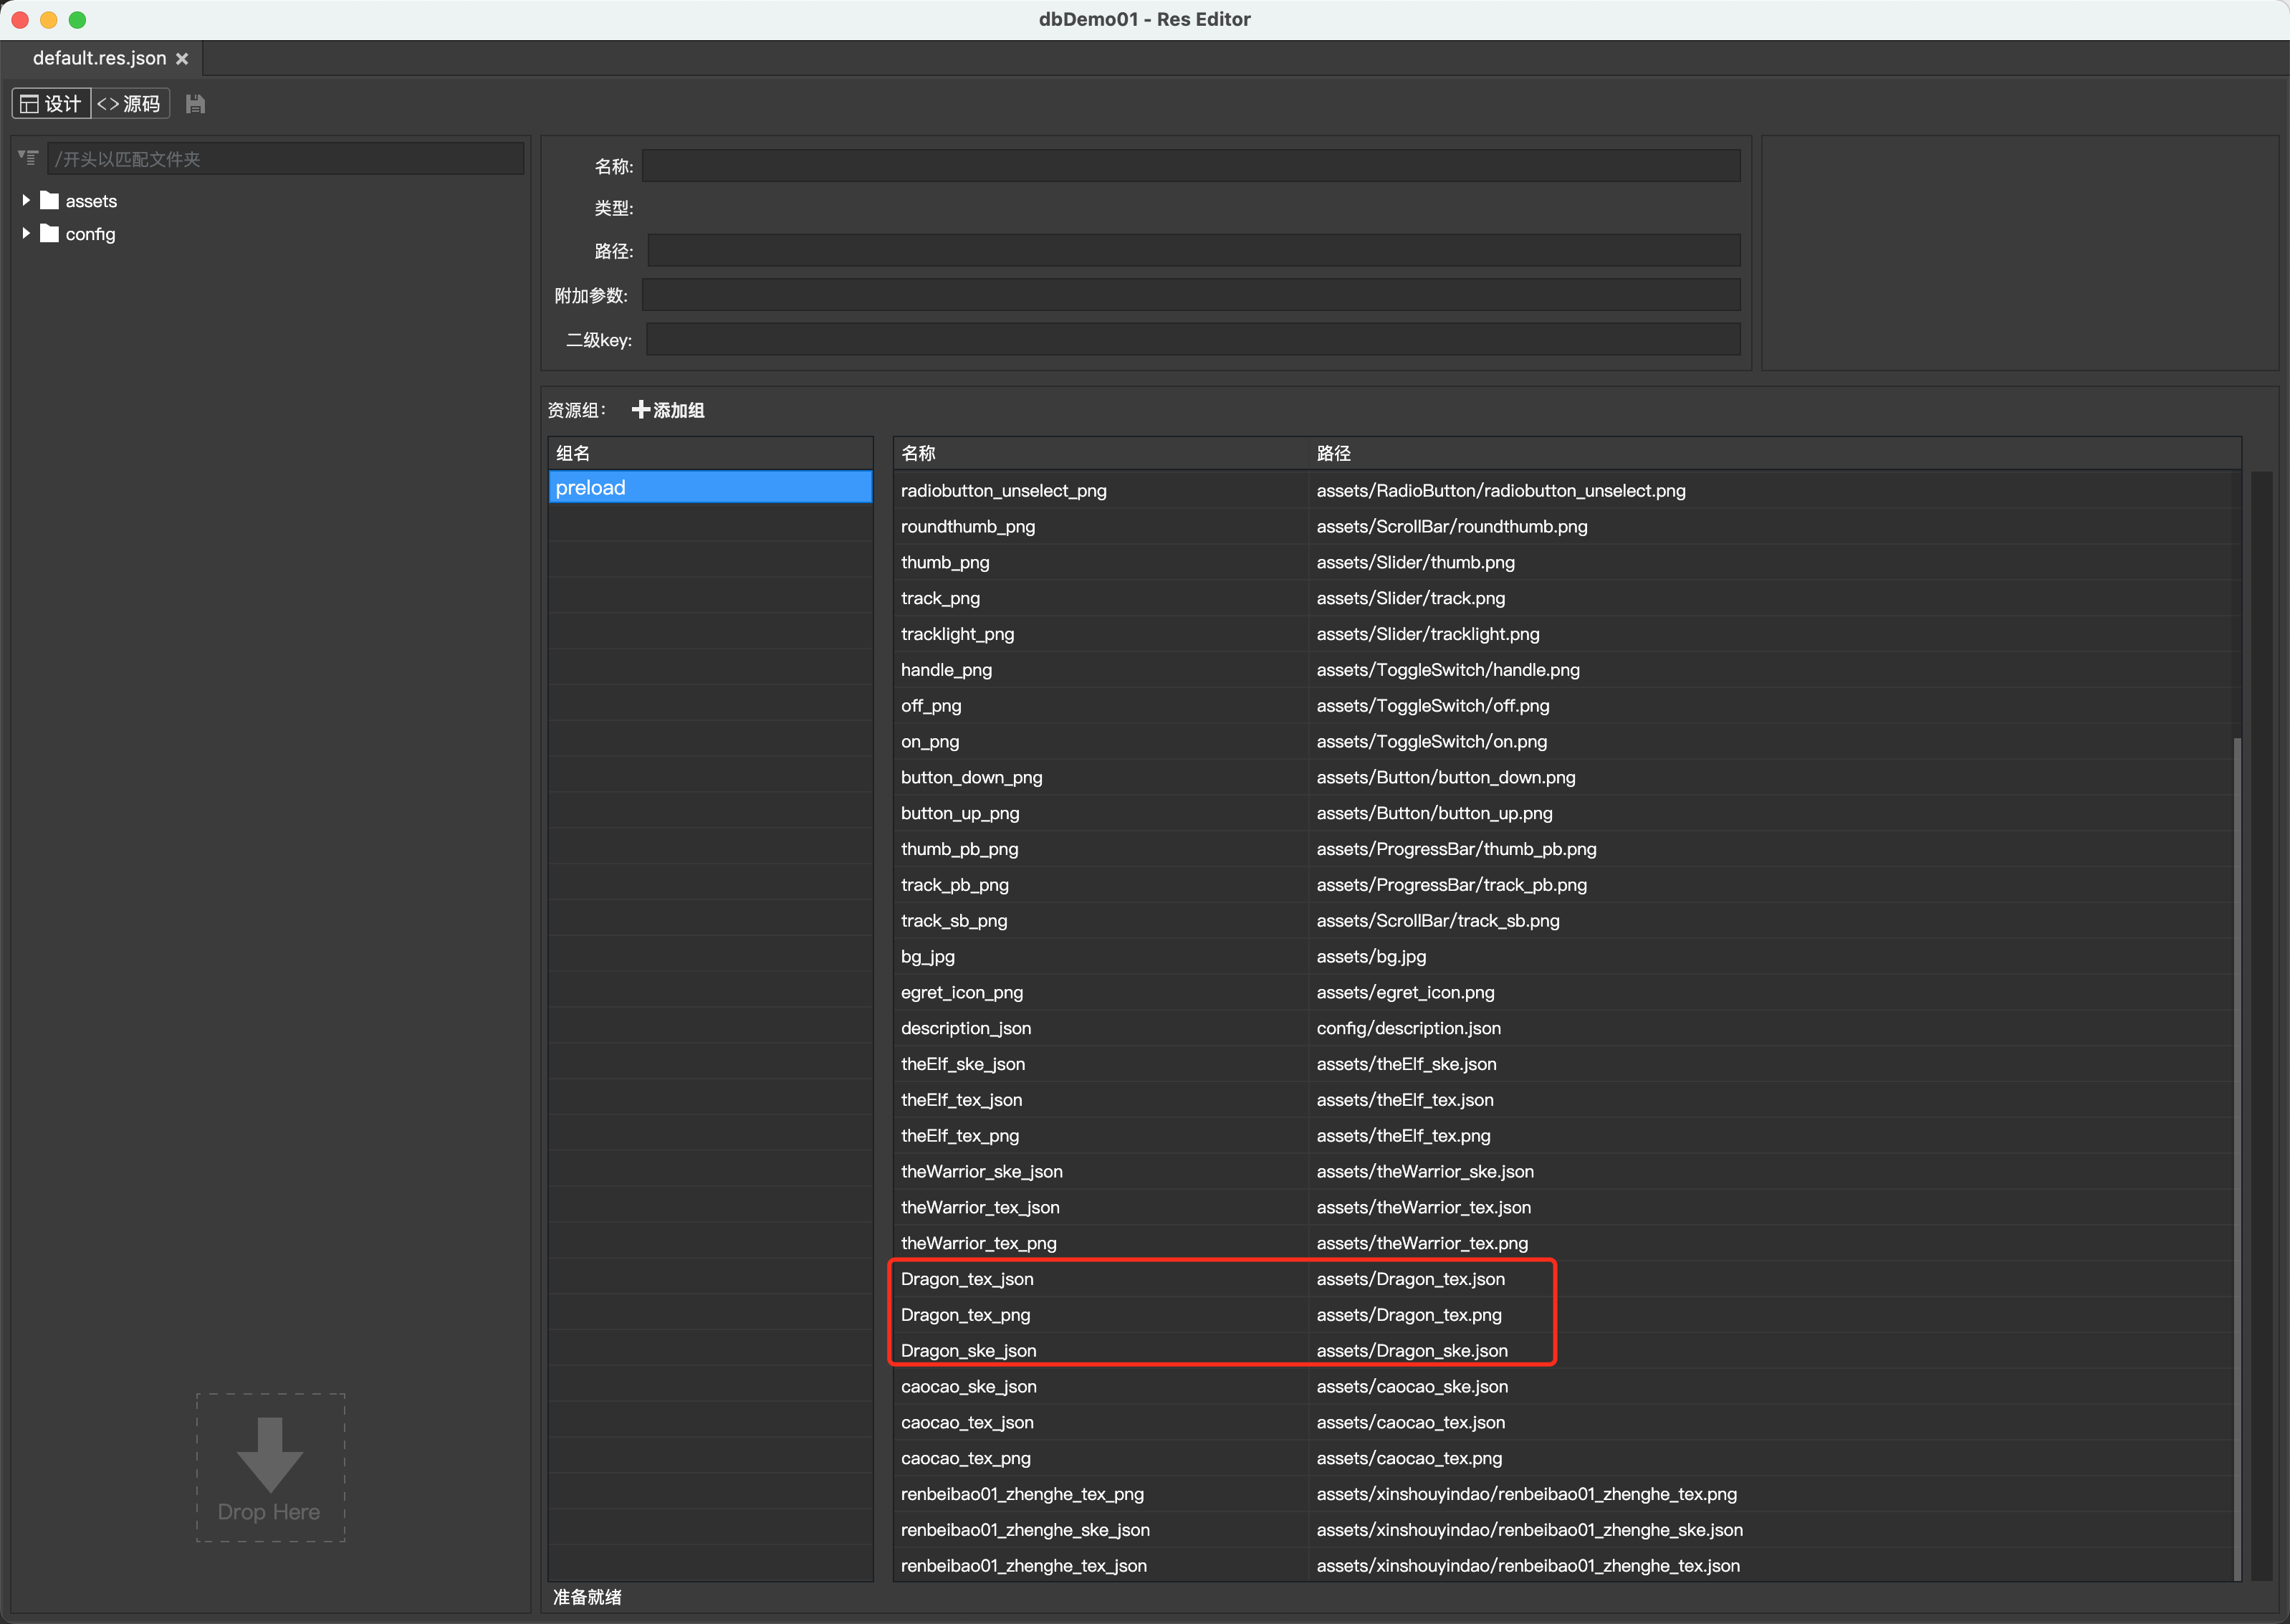The width and height of the screenshot is (2290, 1624).
Task: Click the filter icon beside folder search
Action: click(28, 158)
